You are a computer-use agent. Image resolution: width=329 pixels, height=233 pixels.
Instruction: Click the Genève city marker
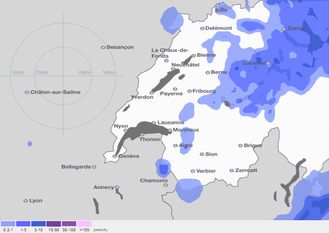point(114,156)
